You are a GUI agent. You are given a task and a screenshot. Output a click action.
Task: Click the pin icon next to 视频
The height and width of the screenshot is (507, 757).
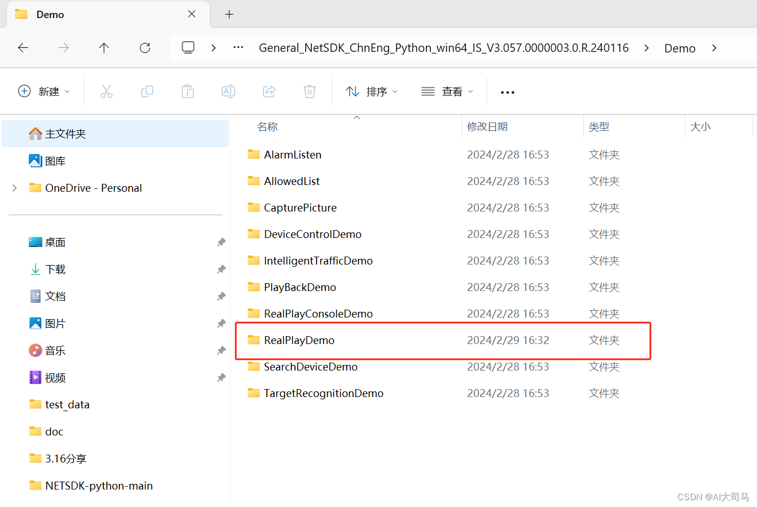click(221, 378)
